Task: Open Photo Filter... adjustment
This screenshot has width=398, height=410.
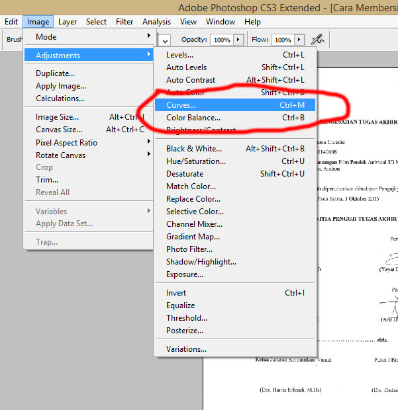Action: pyautogui.click(x=235, y=249)
